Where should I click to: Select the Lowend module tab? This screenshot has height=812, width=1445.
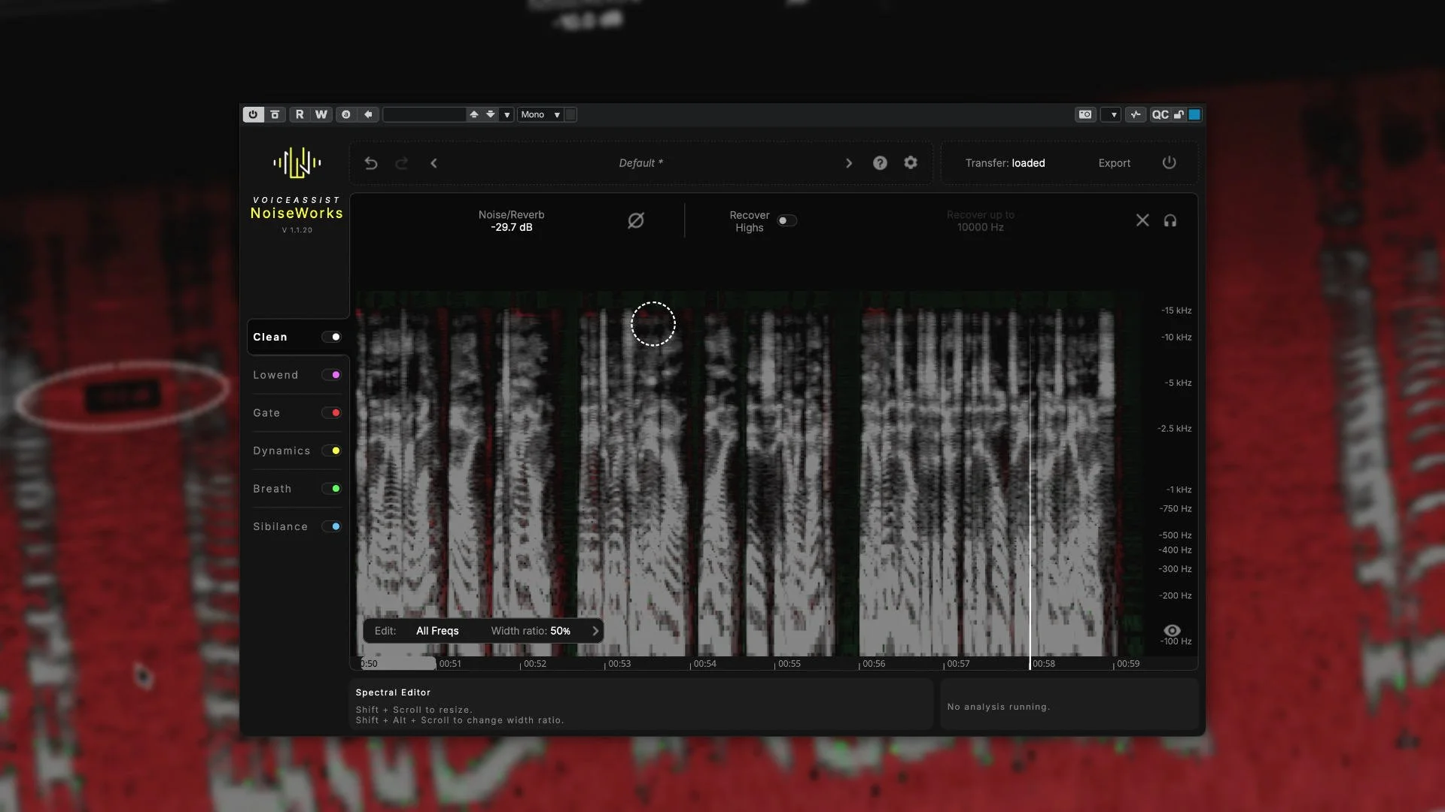click(275, 375)
